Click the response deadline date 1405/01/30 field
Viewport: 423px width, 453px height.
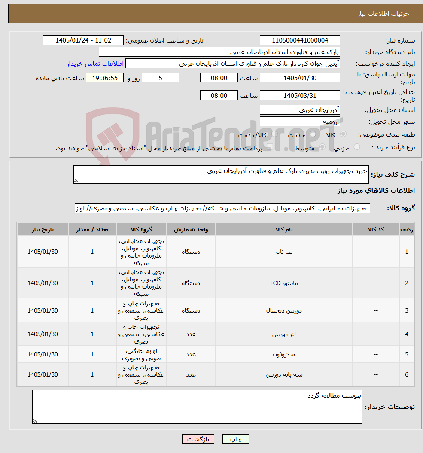[300, 78]
